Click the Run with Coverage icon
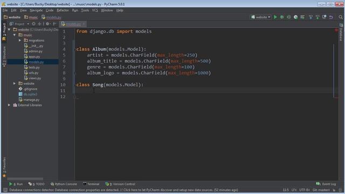 289,17
